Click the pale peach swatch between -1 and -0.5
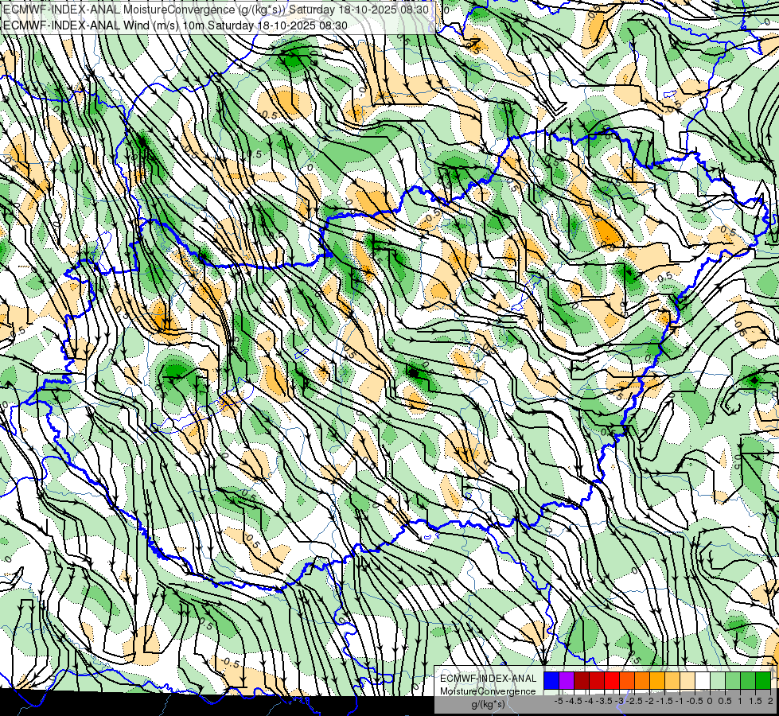Viewport: 779px width, 716px height. coord(687,680)
